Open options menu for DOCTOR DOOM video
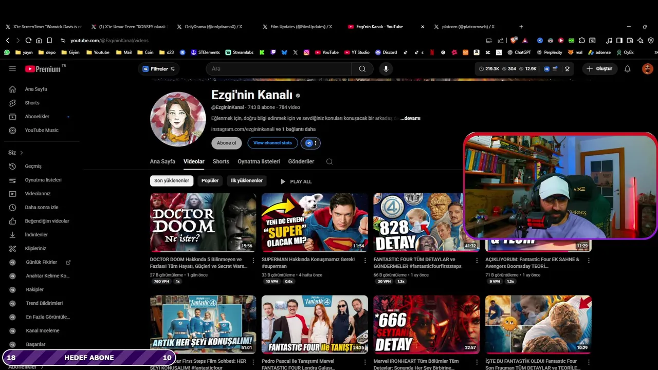 253,260
